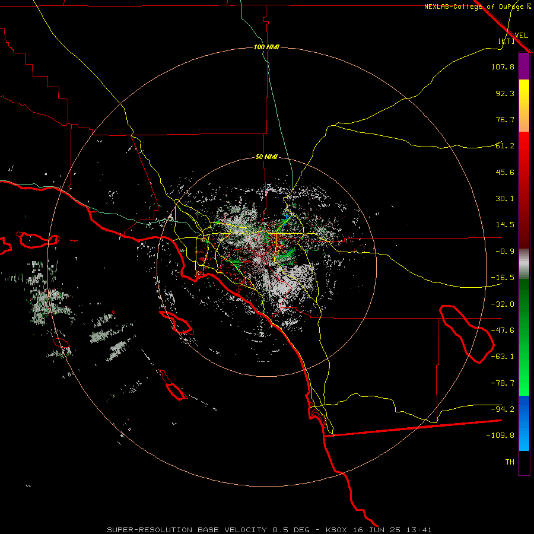Click the 50 NMI range ring label
534x534 pixels.
pyautogui.click(x=266, y=157)
